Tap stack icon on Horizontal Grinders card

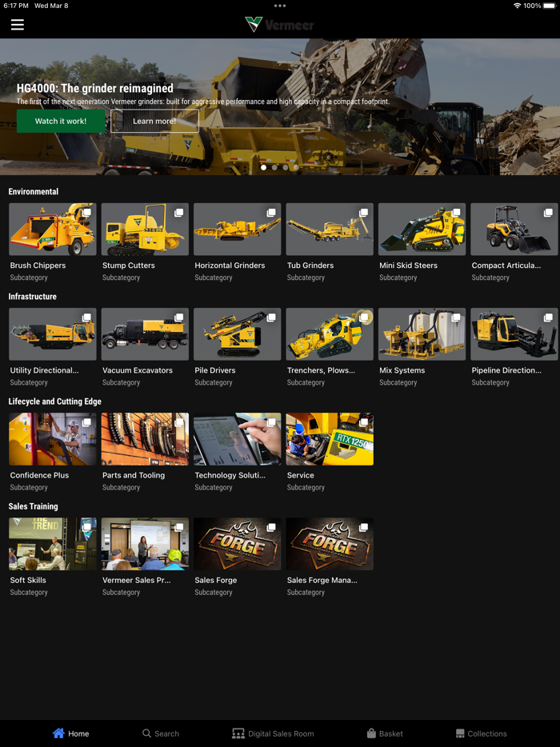pyautogui.click(x=271, y=213)
